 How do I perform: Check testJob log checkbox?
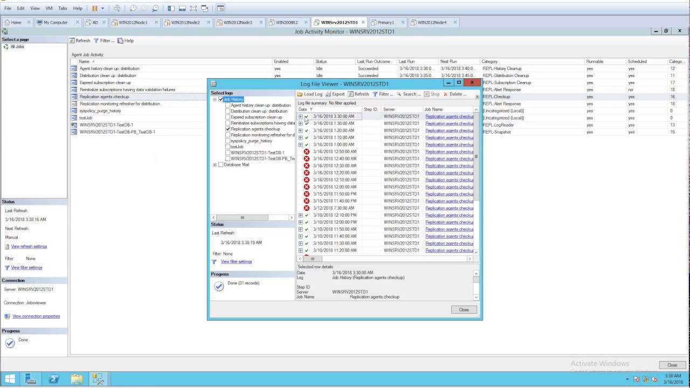coord(227,147)
